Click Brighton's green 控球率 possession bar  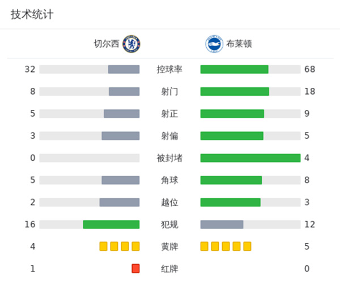tap(234, 69)
